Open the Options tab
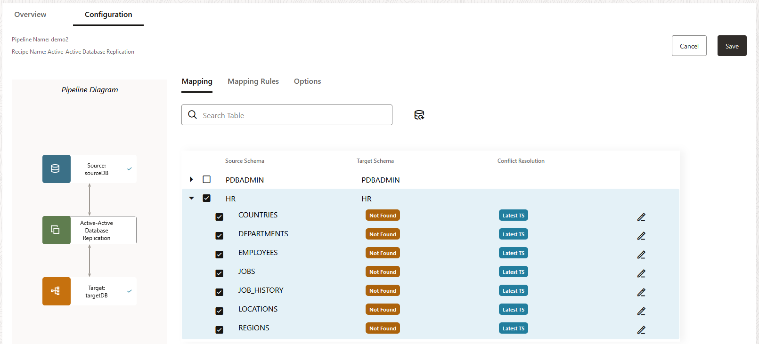Screen dimensions: 759x344 pyautogui.click(x=307, y=81)
